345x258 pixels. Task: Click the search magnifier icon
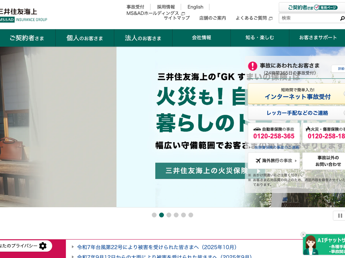point(342,18)
